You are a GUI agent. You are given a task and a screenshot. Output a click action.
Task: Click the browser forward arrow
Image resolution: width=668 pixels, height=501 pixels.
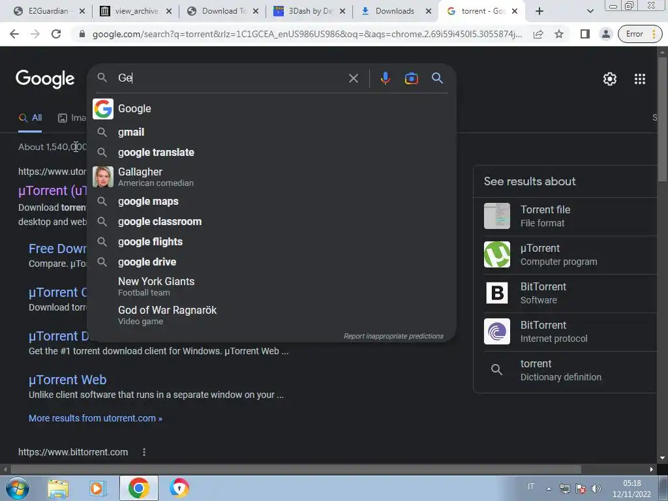(35, 34)
